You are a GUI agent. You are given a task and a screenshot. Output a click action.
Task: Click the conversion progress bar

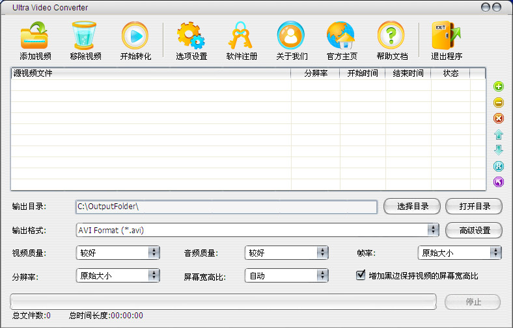pos(223,301)
